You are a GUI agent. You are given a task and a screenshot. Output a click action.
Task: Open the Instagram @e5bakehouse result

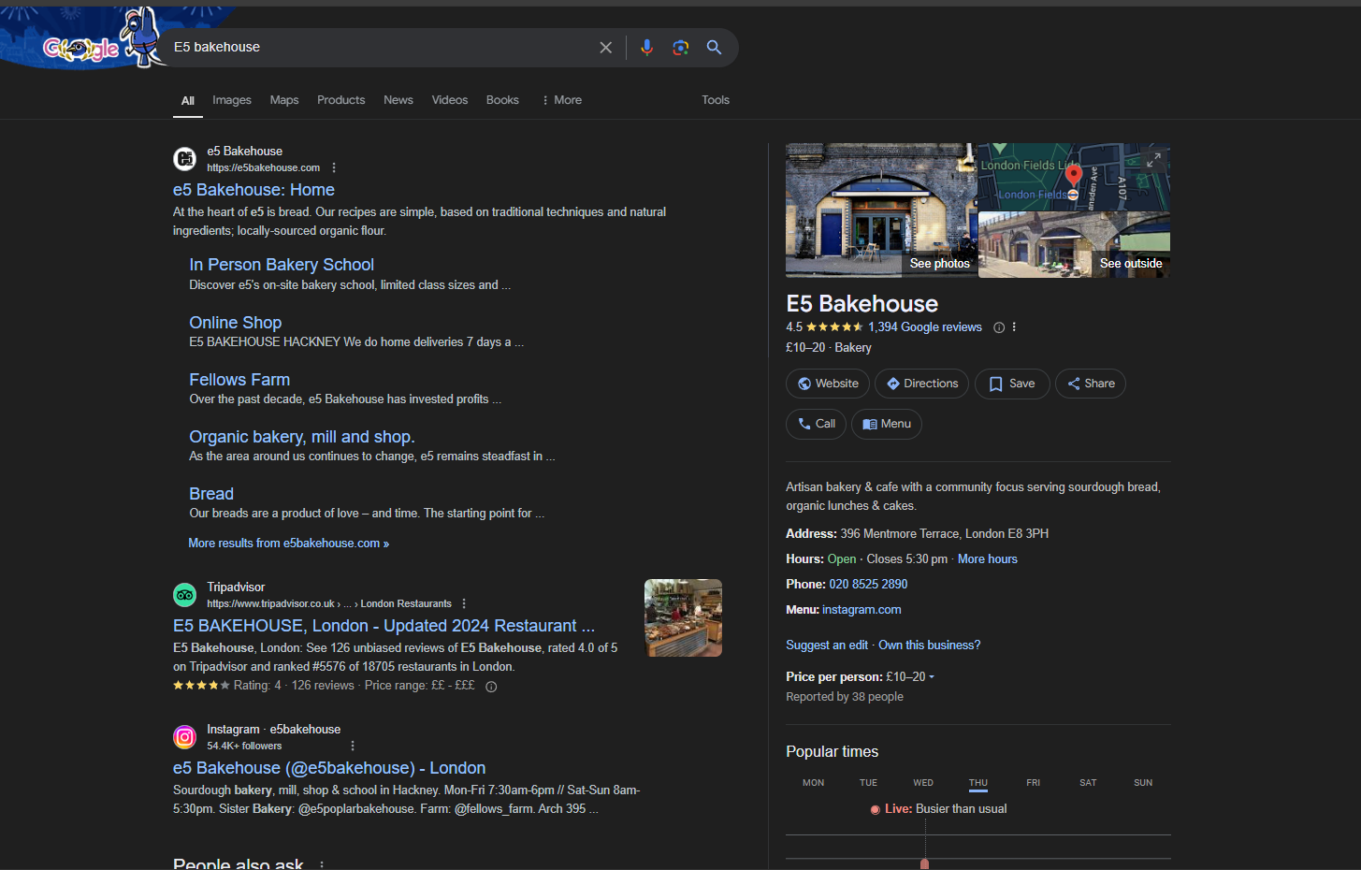329,768
